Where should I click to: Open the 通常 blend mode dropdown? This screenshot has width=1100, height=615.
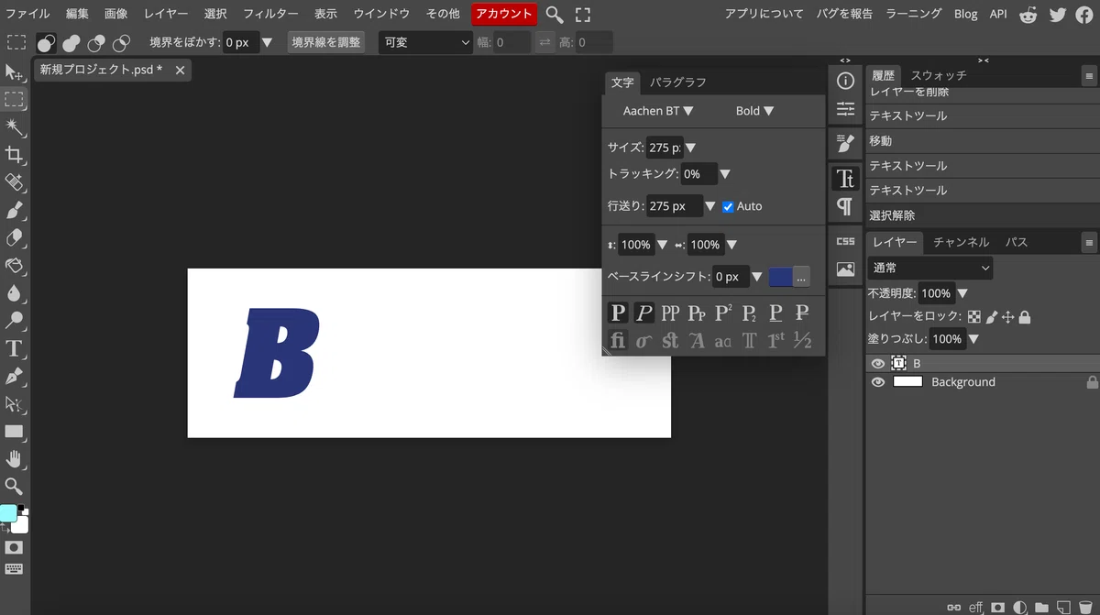point(930,268)
